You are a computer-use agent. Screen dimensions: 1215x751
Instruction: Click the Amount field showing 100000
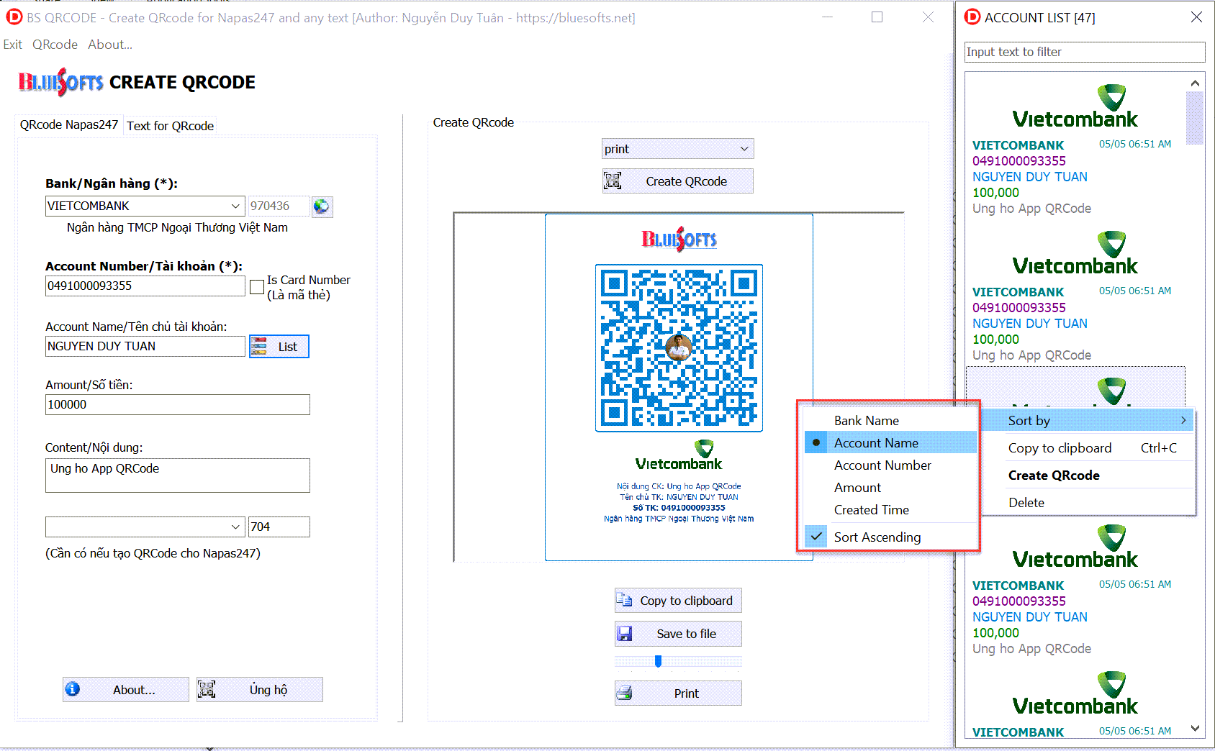tap(178, 404)
